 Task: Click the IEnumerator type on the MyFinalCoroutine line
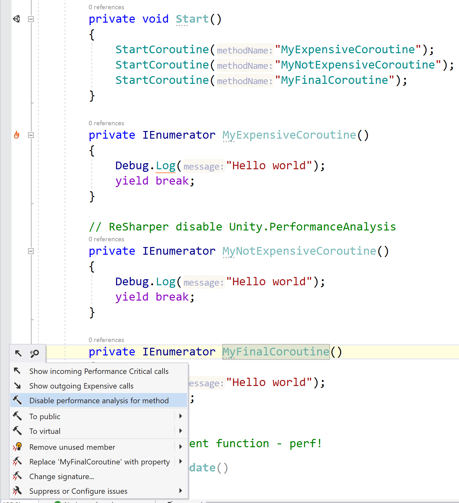click(x=179, y=352)
